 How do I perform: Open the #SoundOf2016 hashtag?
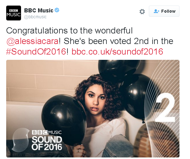click(36, 51)
